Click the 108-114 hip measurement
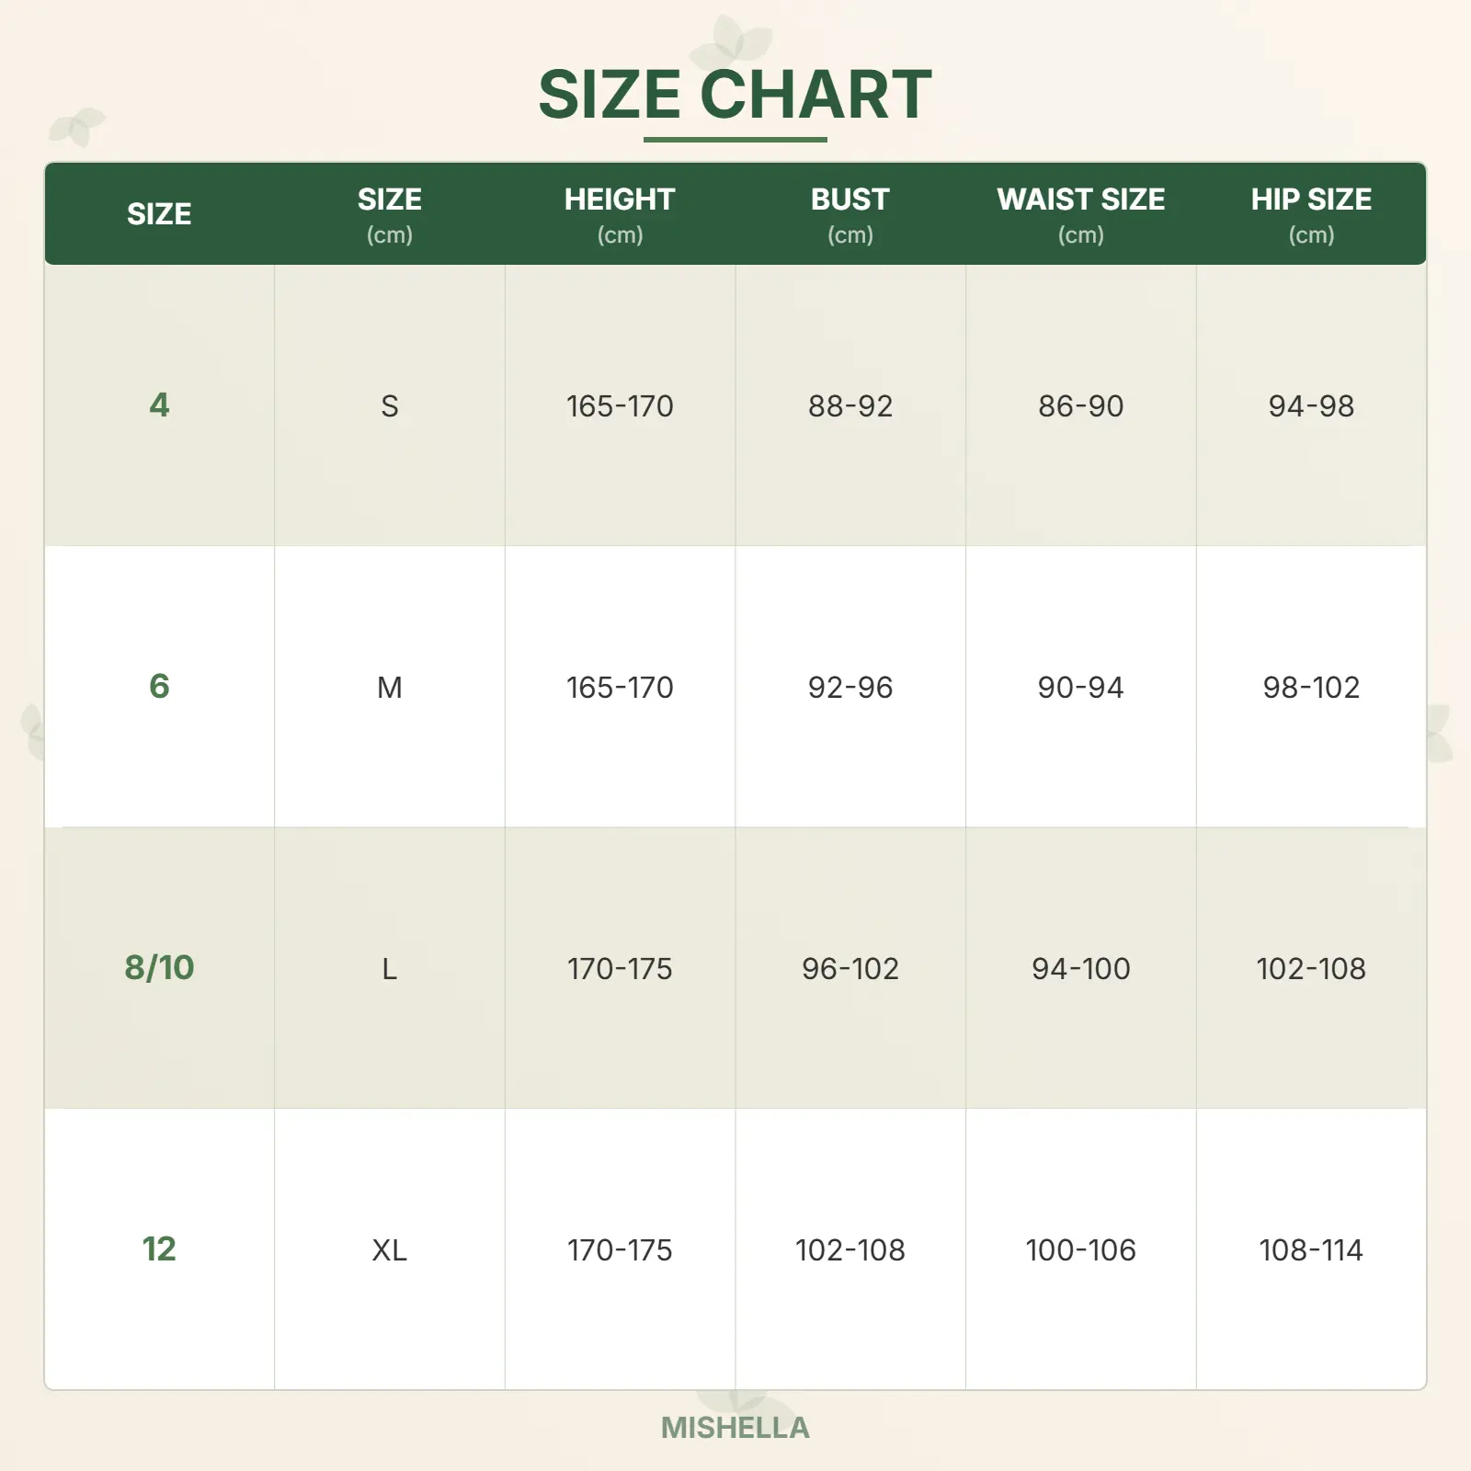The height and width of the screenshot is (1471, 1471). [x=1311, y=1250]
